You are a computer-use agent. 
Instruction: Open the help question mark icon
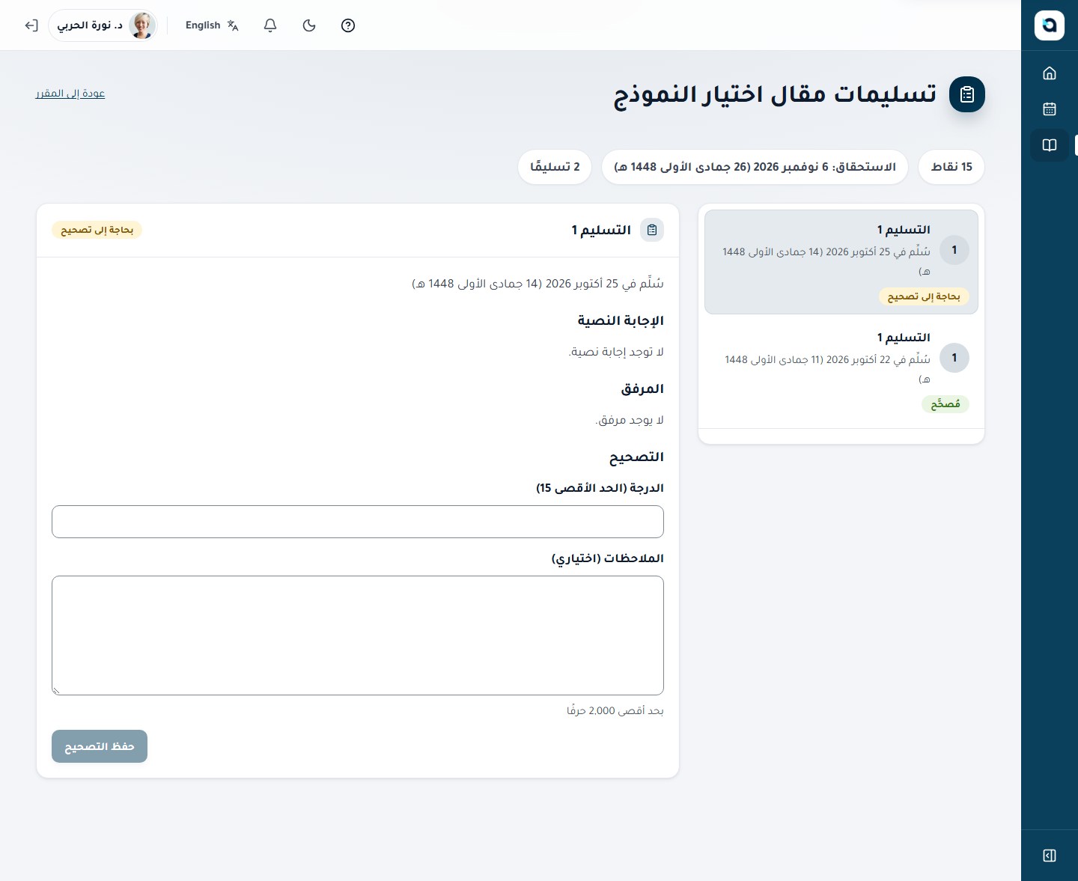(x=348, y=25)
